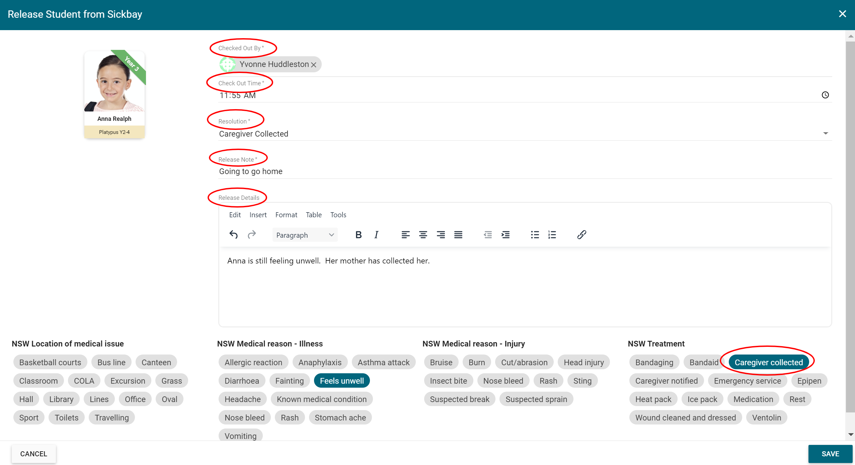Select the Office location tag

(x=135, y=399)
